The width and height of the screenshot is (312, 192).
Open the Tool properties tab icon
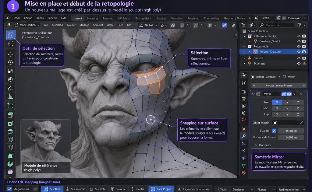coord(244,83)
